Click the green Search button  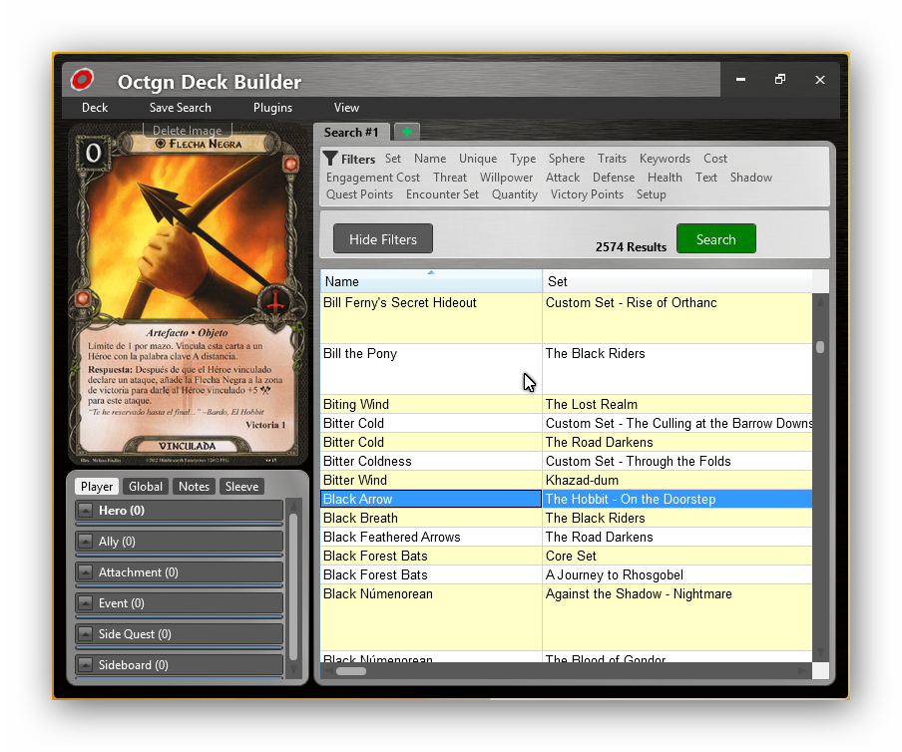[716, 239]
